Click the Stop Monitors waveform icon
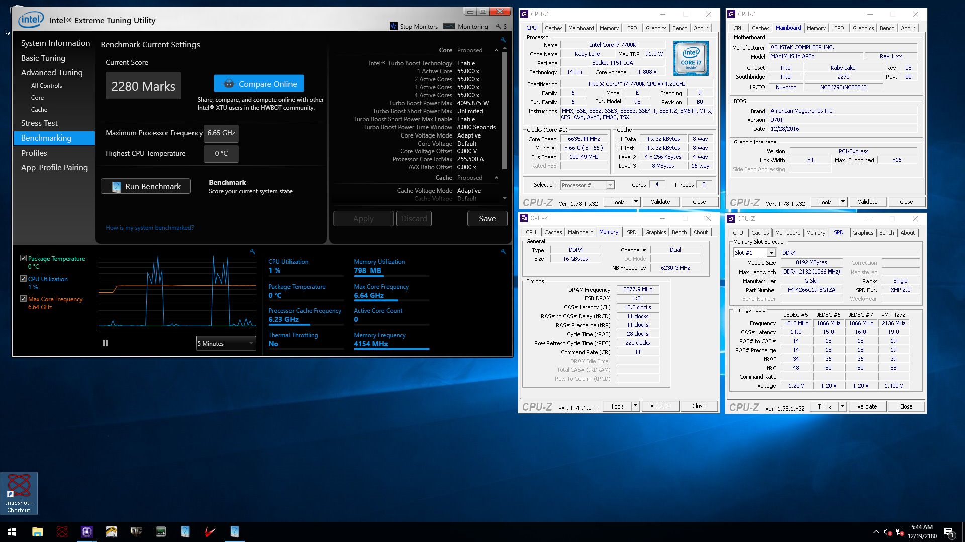 394,26
